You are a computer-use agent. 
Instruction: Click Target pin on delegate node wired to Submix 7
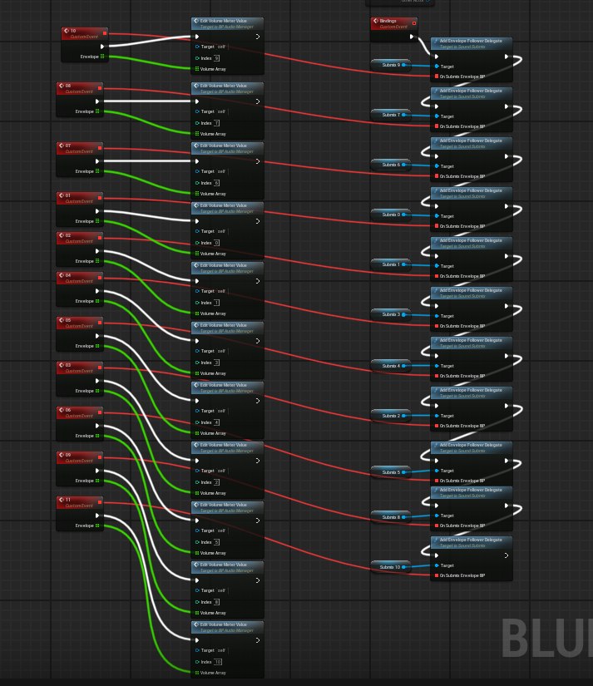pos(437,116)
